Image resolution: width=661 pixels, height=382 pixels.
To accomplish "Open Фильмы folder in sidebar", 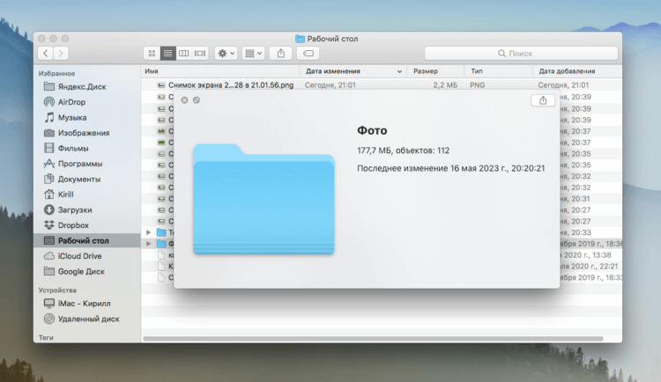I will [x=73, y=148].
